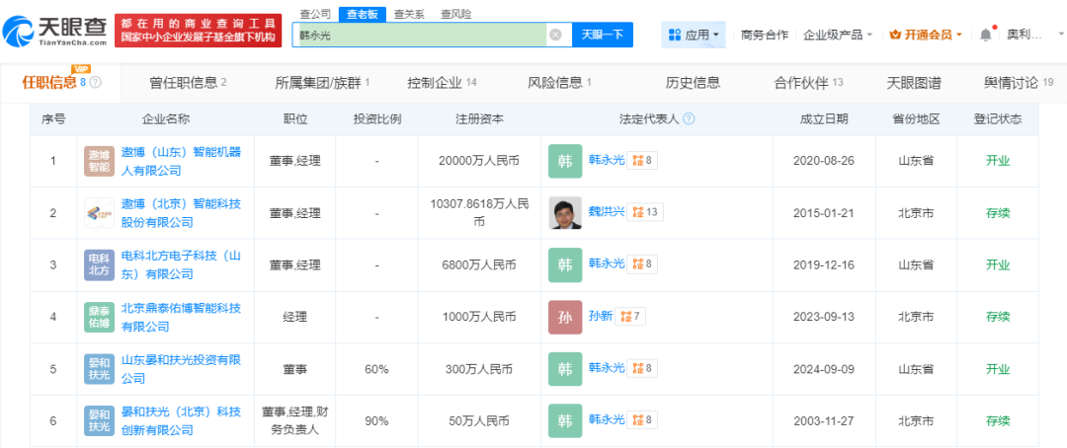
Task: Open the 历史信息 tab
Action: point(693,83)
